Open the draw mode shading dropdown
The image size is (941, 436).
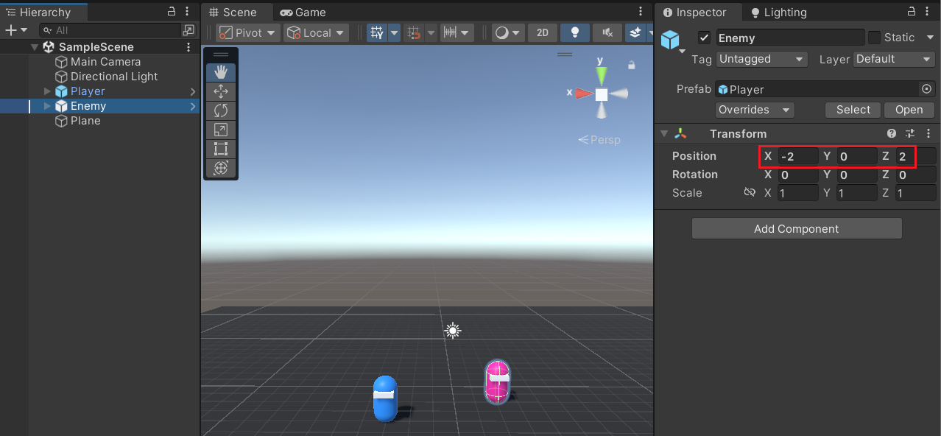[x=508, y=33]
